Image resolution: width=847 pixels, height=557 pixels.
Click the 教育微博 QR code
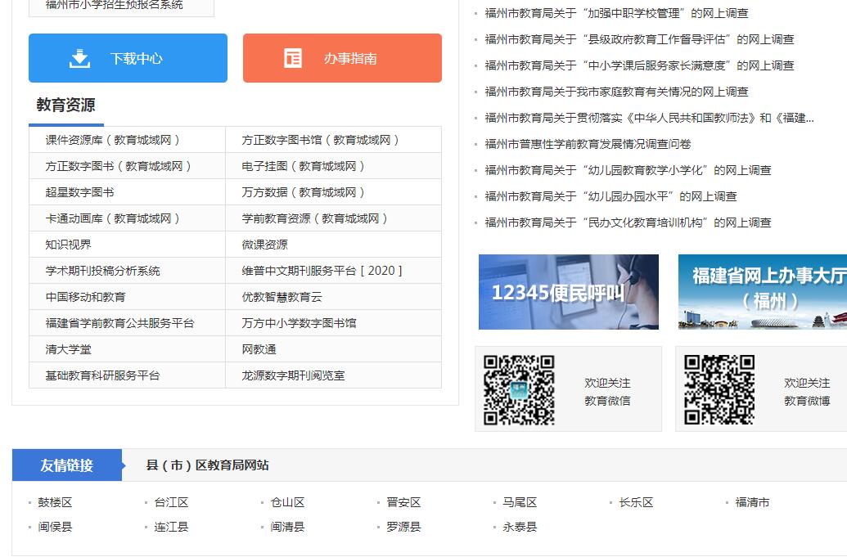pyautogui.click(x=719, y=389)
